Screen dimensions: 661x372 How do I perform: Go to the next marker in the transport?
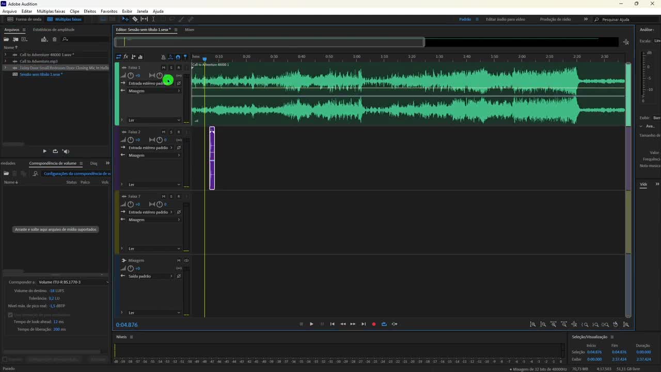(x=364, y=324)
